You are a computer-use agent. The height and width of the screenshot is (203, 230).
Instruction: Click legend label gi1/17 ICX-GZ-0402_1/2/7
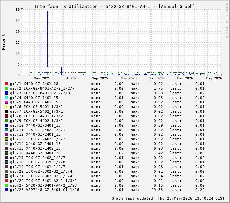click(37, 158)
